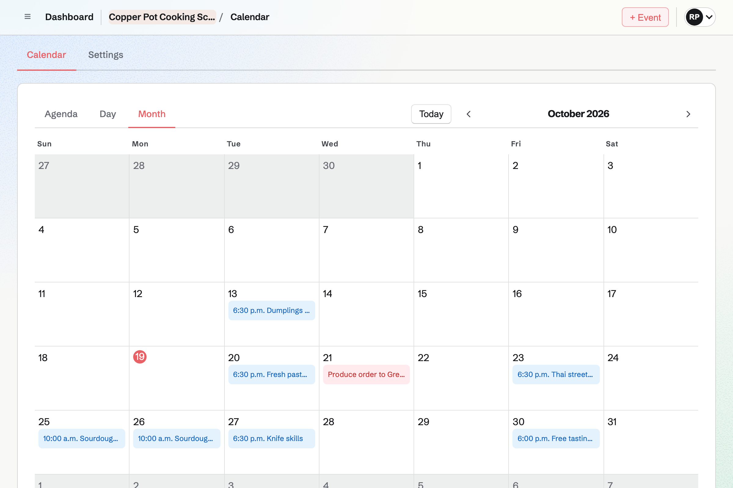Select October 1 day cell
Viewport: 733px width, 488px height.
(x=461, y=186)
